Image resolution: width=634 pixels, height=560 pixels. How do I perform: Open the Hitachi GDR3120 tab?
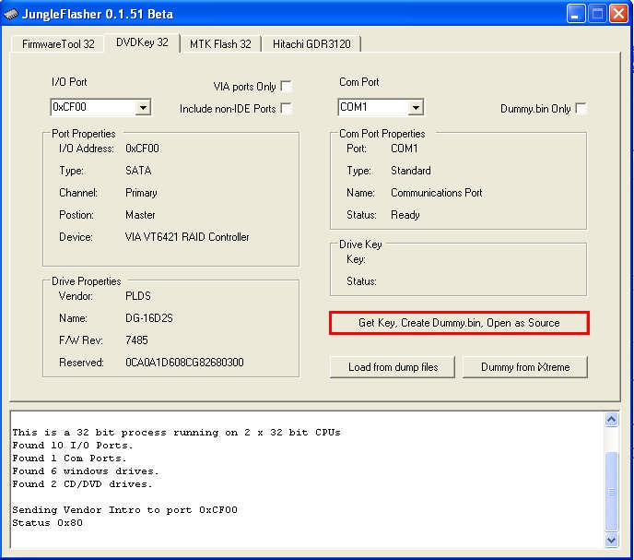point(311,43)
